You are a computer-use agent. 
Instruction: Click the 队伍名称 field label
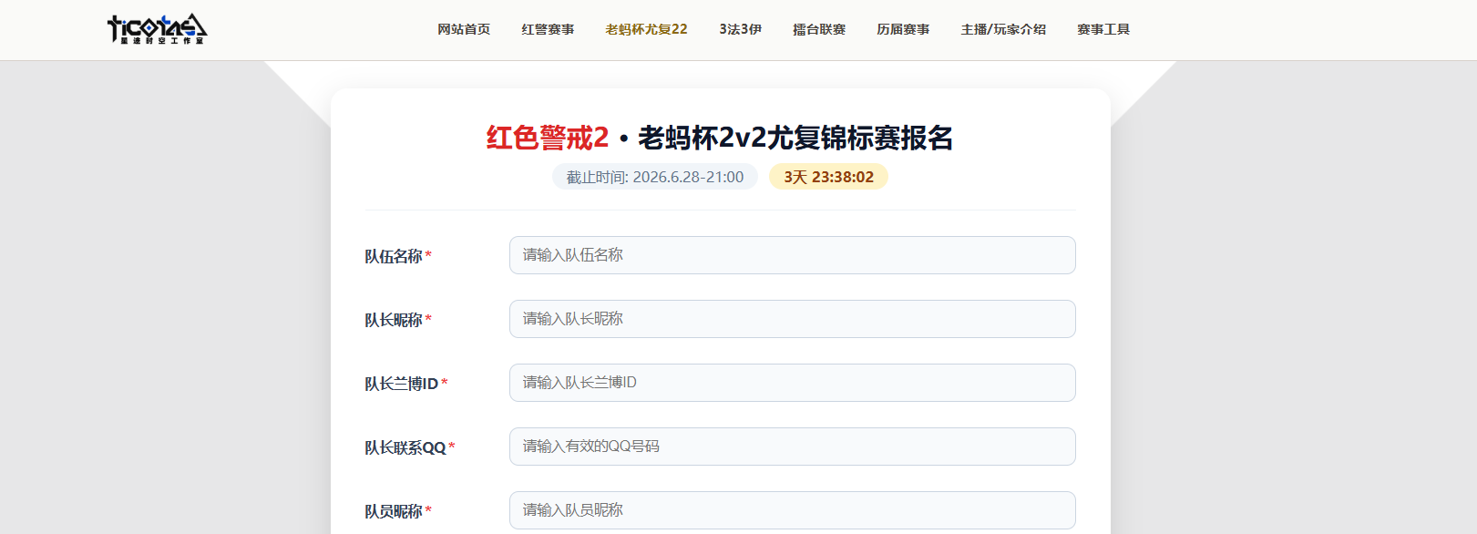pyautogui.click(x=394, y=256)
